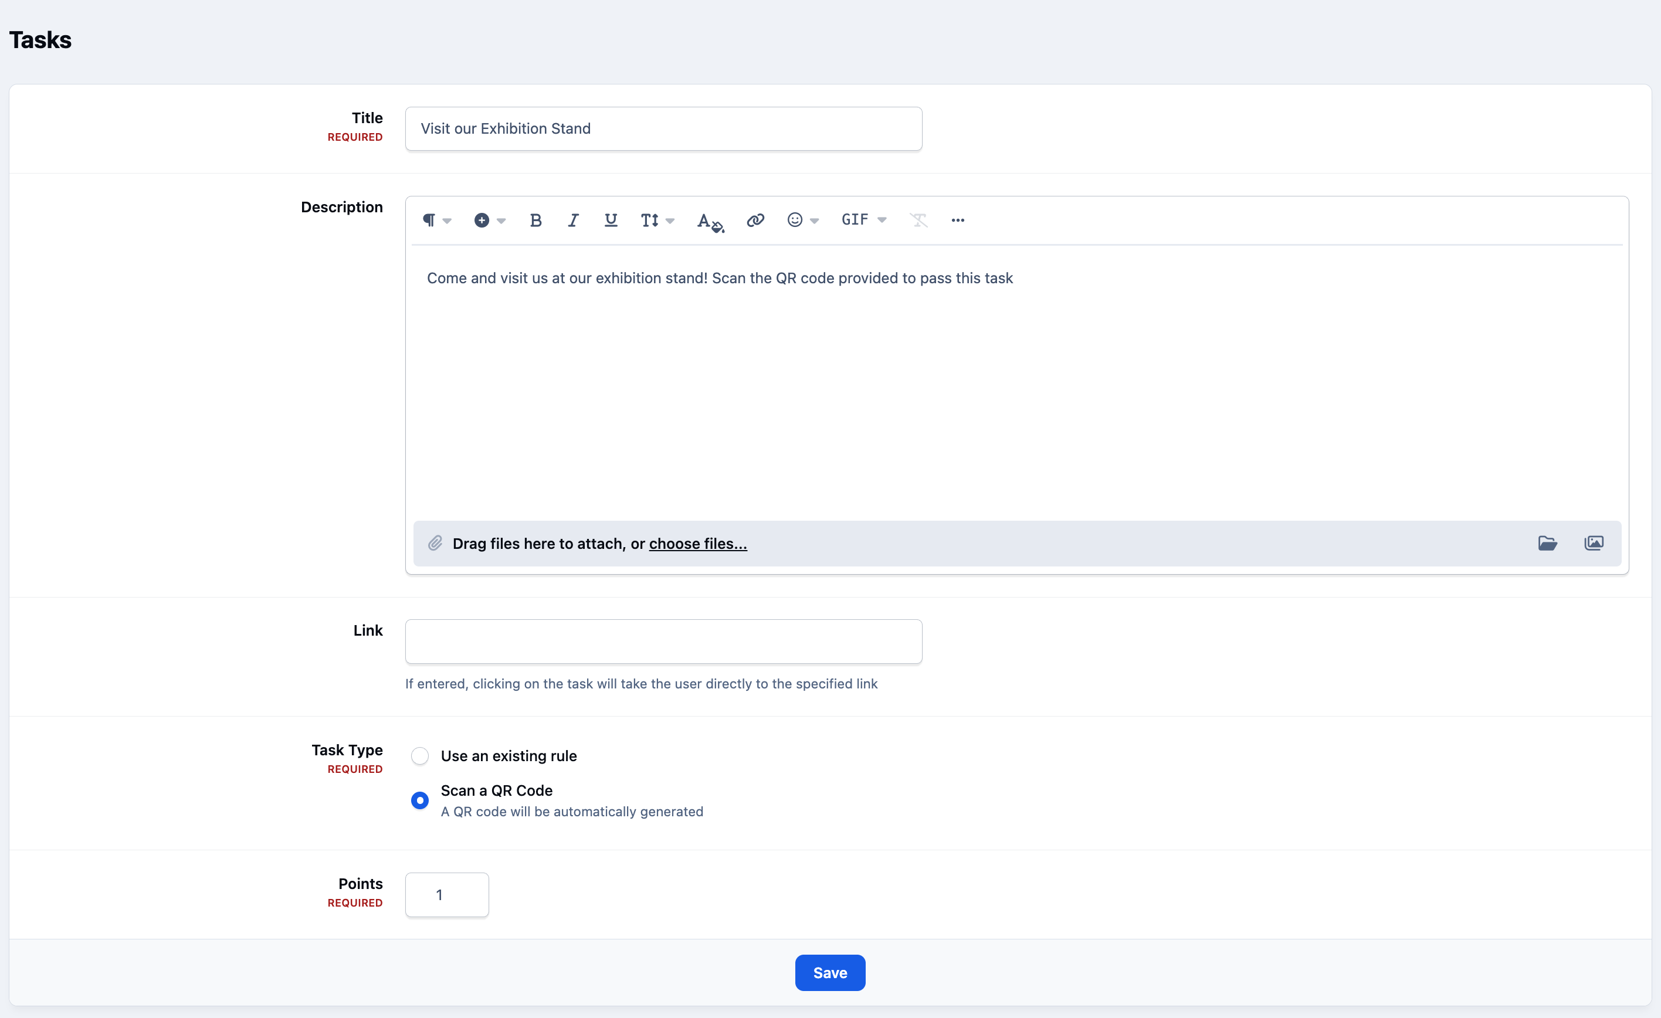Image resolution: width=1661 pixels, height=1018 pixels.
Task: Expand the insert plus dropdown
Action: coord(489,220)
